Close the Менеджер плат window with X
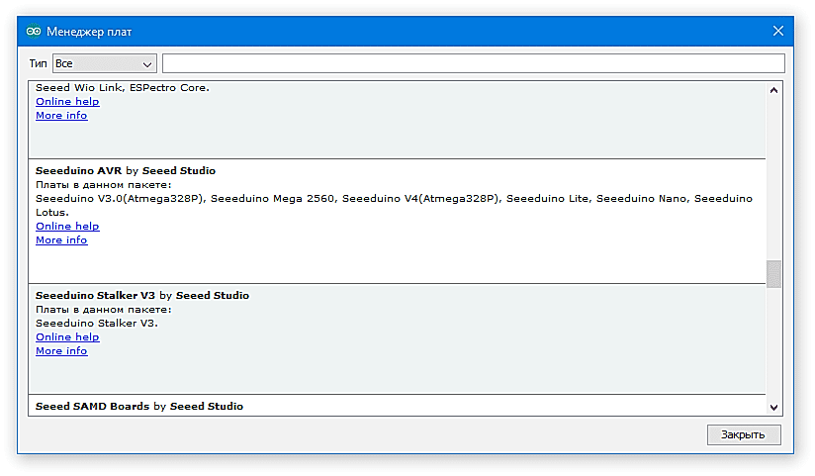This screenshot has height=476, width=815. (777, 31)
